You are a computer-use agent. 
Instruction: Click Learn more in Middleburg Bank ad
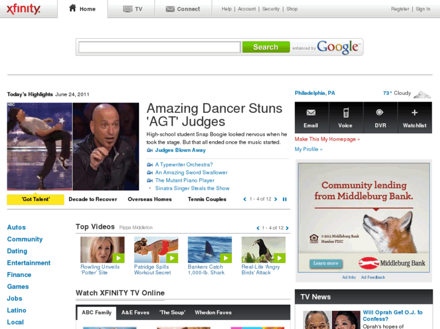(x=326, y=263)
